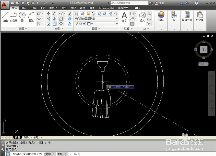Toggle layer 0 lock icon
216x156 pixels.
coord(85,24)
